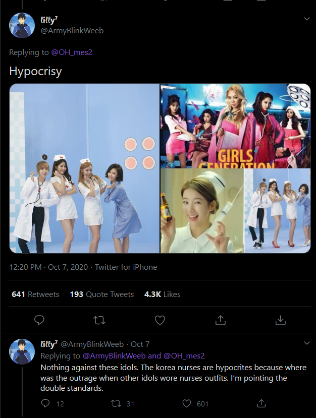Click the download icon under main tweet
Image resolution: width=316 pixels, height=418 pixels.
click(281, 320)
